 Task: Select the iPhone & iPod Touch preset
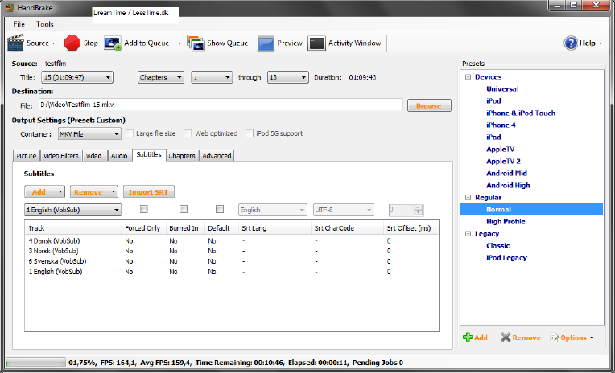(x=521, y=113)
